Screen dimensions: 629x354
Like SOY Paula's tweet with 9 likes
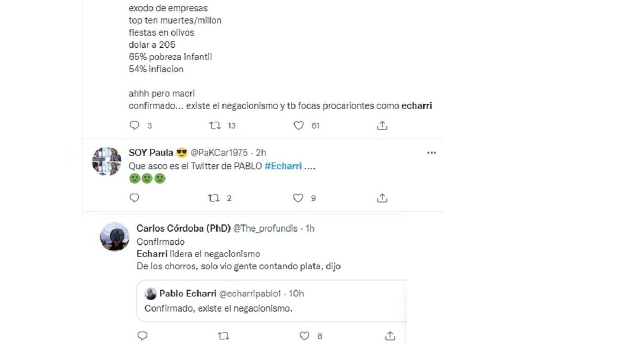point(298,198)
